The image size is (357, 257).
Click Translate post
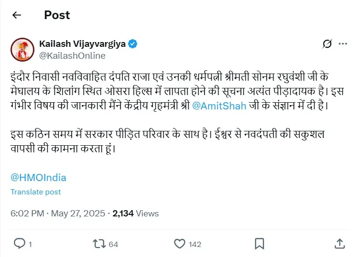[x=36, y=192]
